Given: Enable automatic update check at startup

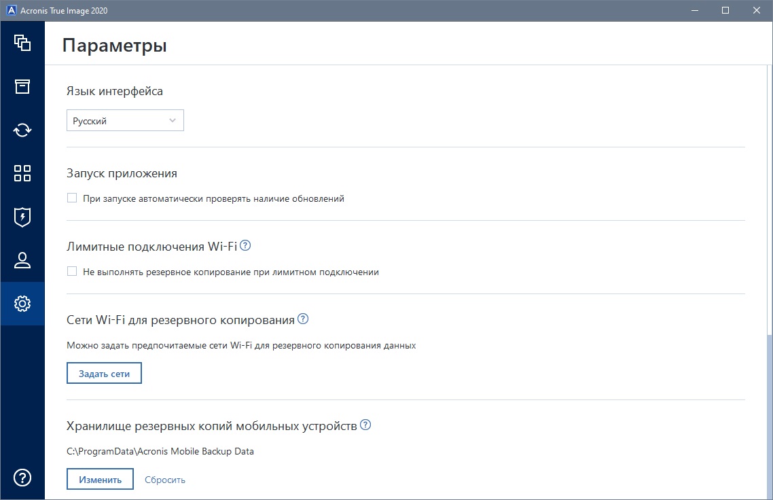Looking at the screenshot, I should pos(72,198).
